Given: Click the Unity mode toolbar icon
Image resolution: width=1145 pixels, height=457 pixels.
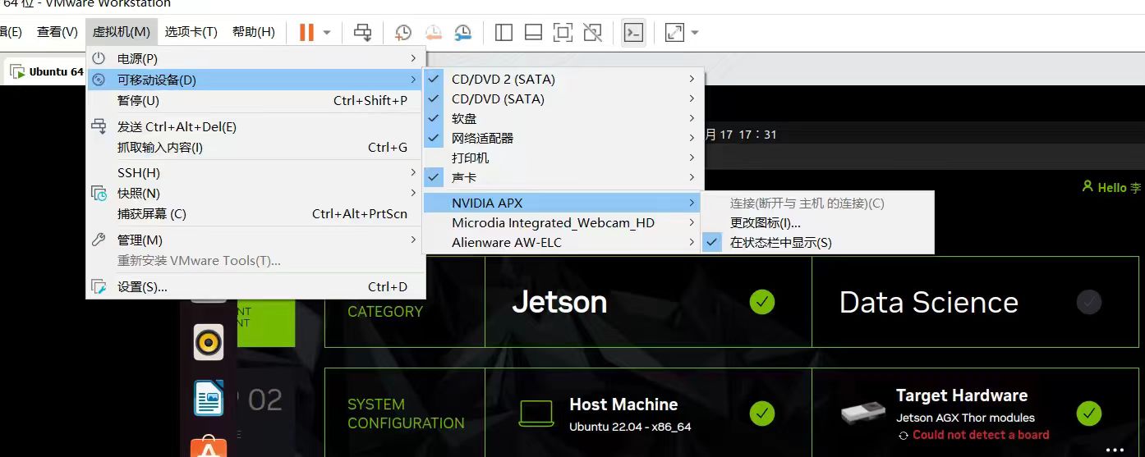Looking at the screenshot, I should tap(592, 33).
